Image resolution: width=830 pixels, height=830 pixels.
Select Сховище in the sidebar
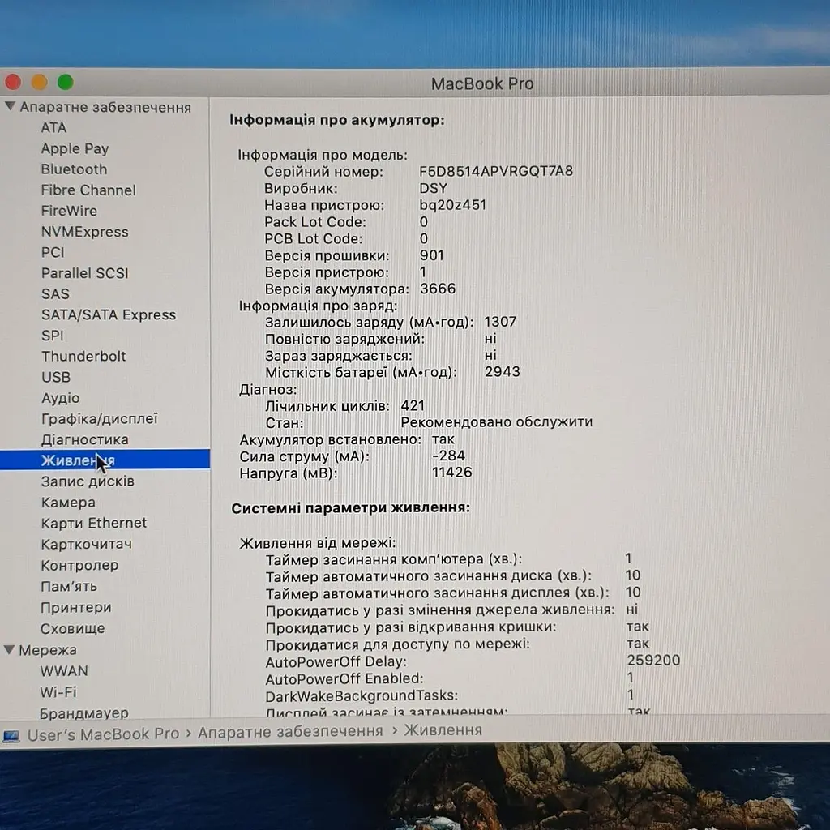pos(72,629)
